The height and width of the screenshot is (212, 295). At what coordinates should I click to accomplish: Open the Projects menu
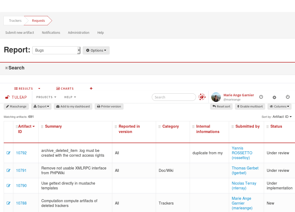tap(46, 97)
